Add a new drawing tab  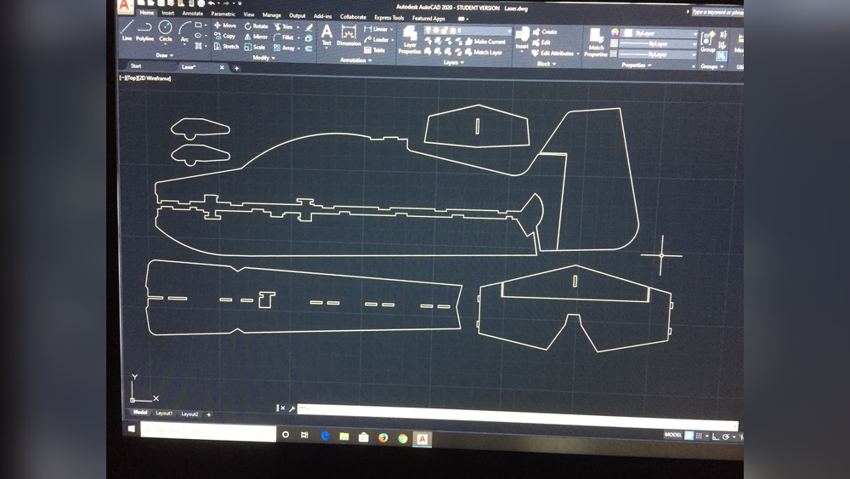click(x=236, y=68)
